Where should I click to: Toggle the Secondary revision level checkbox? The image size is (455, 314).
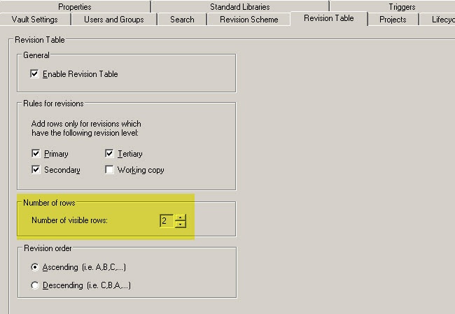(36, 169)
